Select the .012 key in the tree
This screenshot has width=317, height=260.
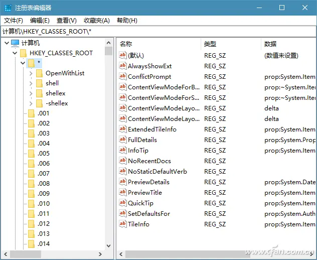tap(44, 223)
